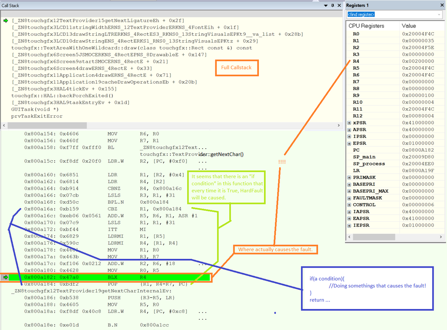Expand the PRIMASK register
The height and width of the screenshot is (330, 447).
[349, 178]
